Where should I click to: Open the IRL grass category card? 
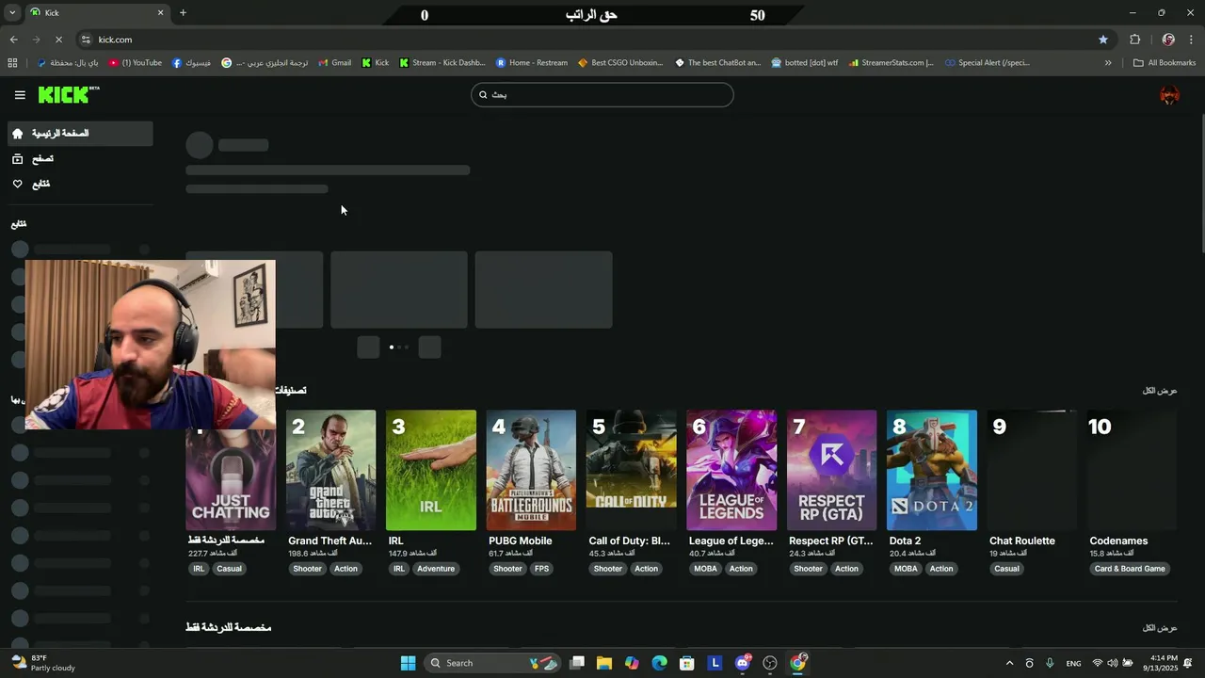[x=431, y=470]
